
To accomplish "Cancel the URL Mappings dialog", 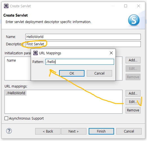I will click(99, 73).
